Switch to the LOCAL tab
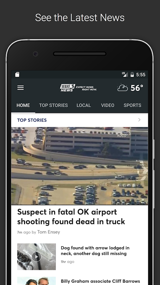The width and height of the screenshot is (160, 285). (83, 105)
